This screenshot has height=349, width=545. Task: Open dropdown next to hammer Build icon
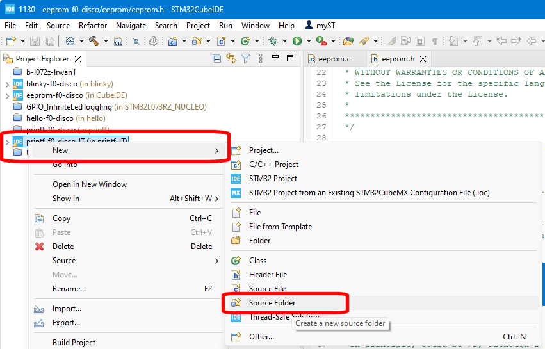pyautogui.click(x=106, y=41)
